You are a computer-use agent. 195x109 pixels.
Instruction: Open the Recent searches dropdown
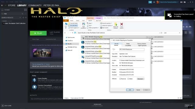(106, 23)
